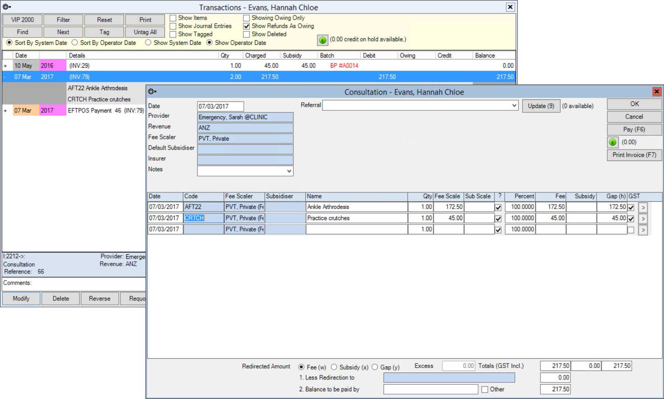Click Modify button in Transactions

point(21,298)
